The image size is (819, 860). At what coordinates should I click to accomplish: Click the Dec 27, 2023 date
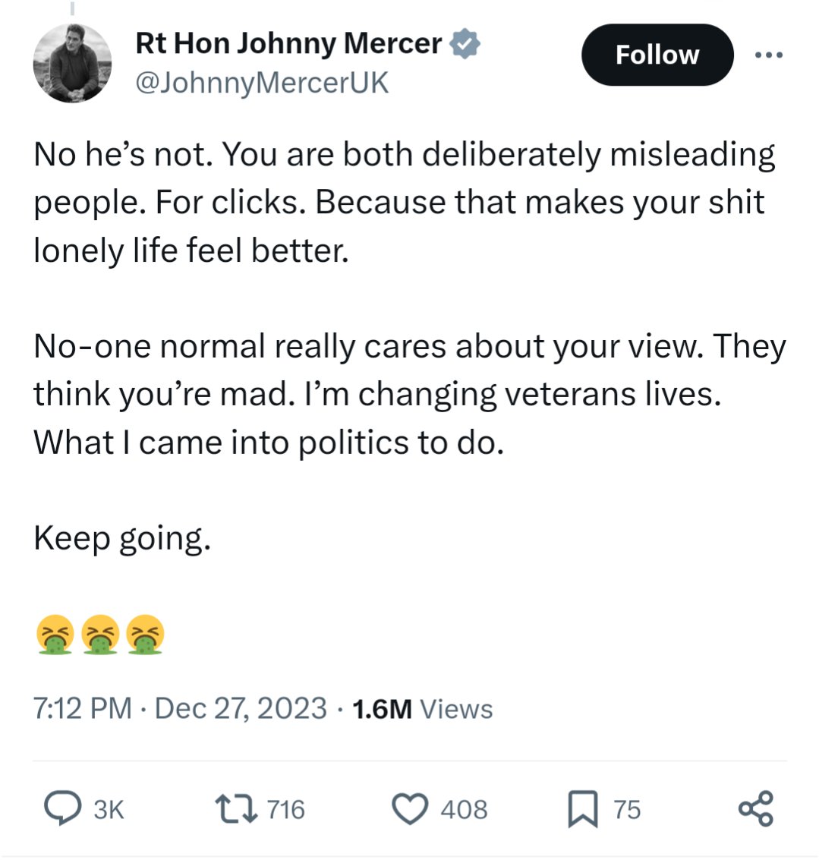(241, 708)
